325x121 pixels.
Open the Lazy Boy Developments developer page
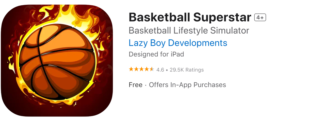pos(178,43)
